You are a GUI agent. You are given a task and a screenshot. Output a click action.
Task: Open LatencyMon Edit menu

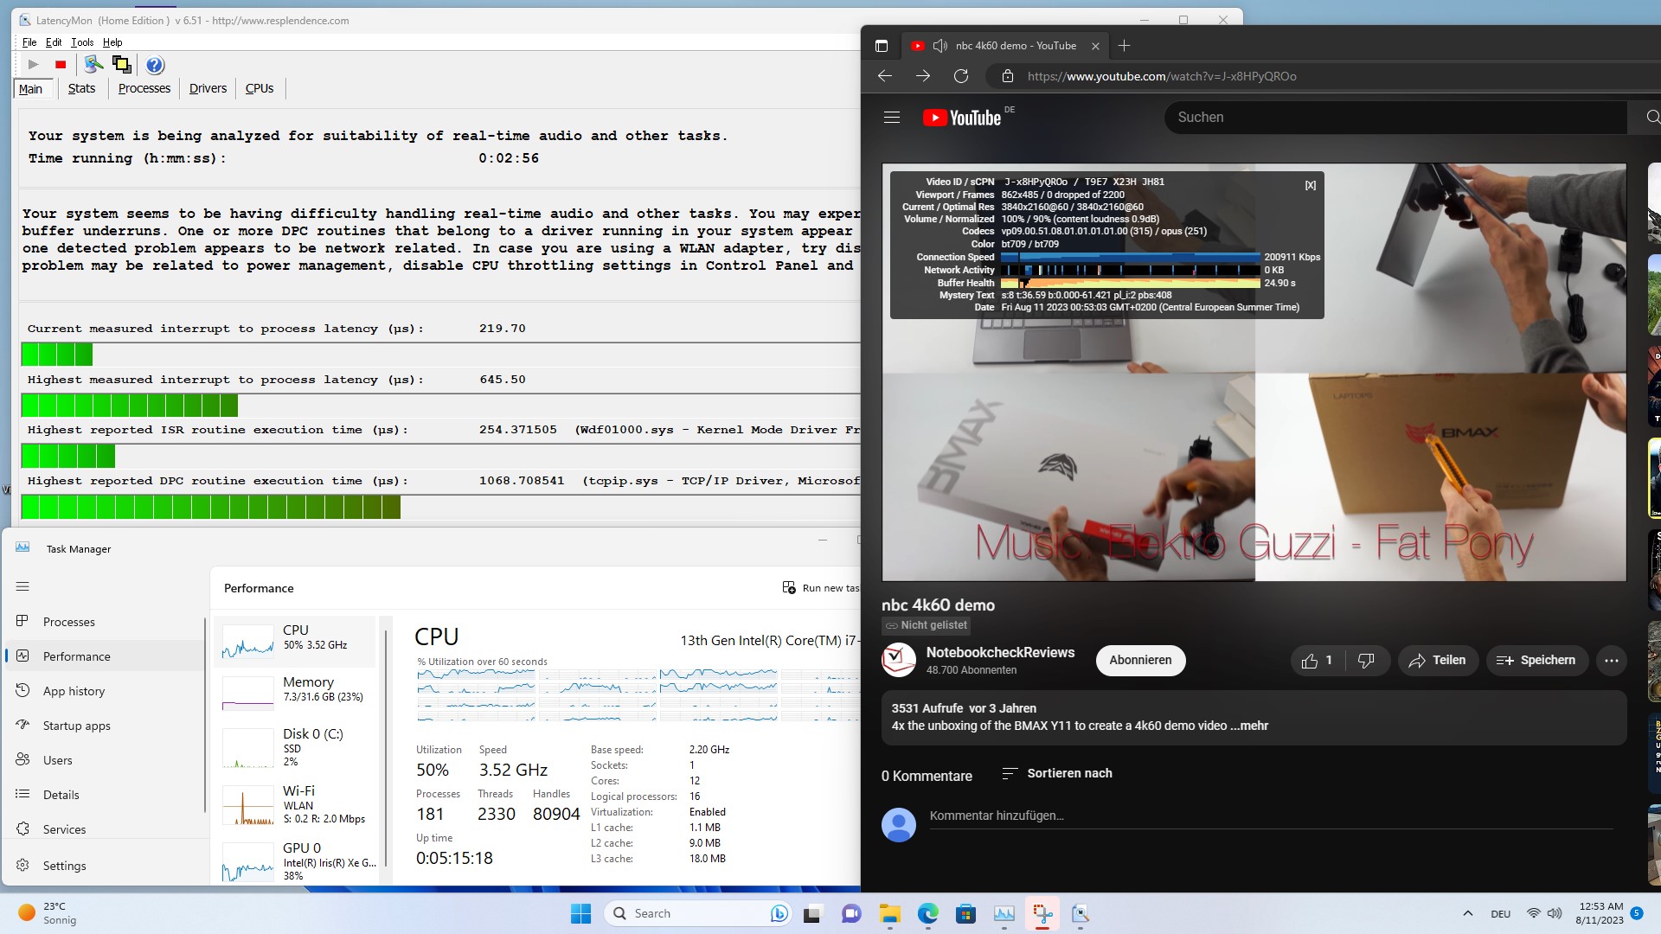click(x=54, y=42)
